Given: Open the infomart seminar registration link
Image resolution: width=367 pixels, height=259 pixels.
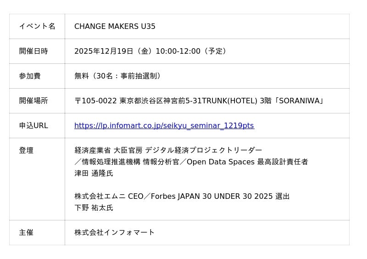Looking at the screenshot, I should click(x=164, y=126).
